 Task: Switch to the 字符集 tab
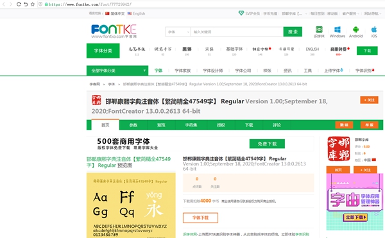click(191, 125)
